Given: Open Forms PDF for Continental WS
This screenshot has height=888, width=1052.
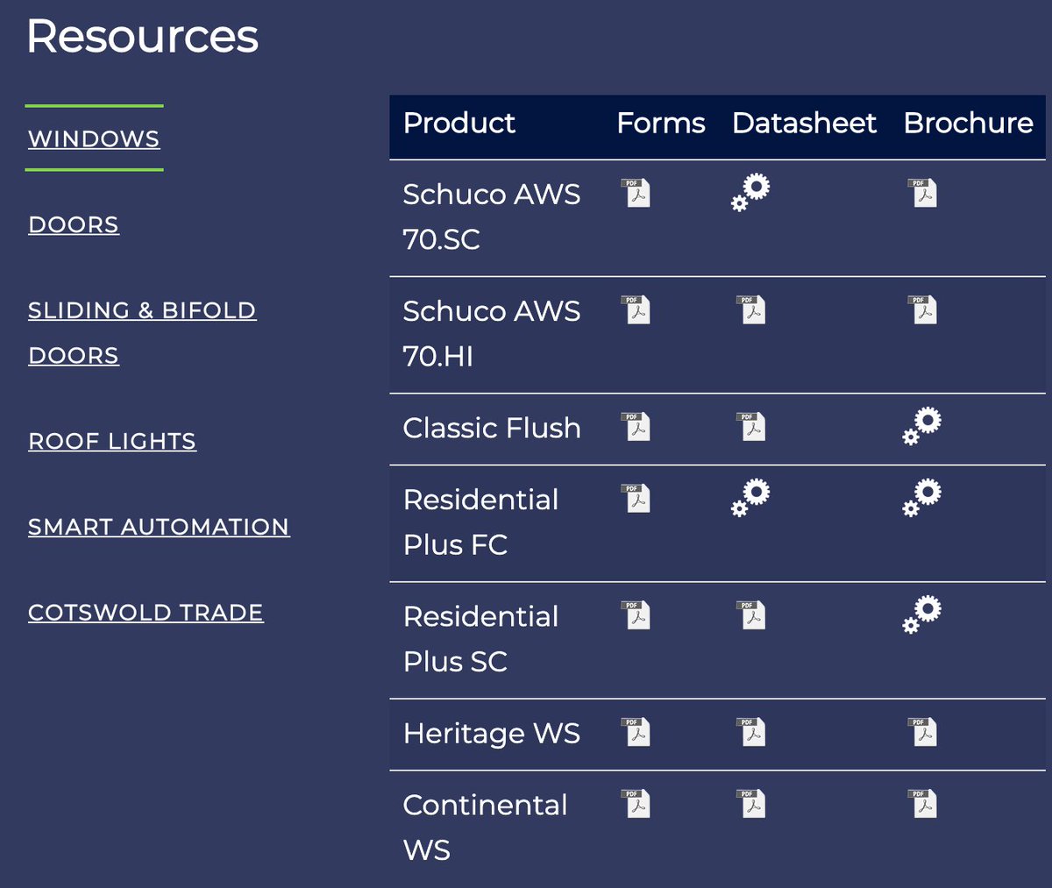Looking at the screenshot, I should click(x=636, y=803).
